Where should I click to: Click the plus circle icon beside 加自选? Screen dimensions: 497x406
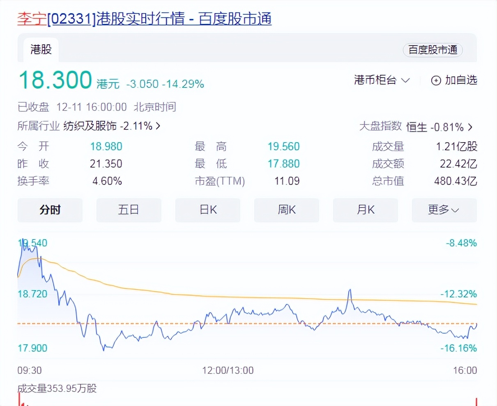(x=436, y=81)
